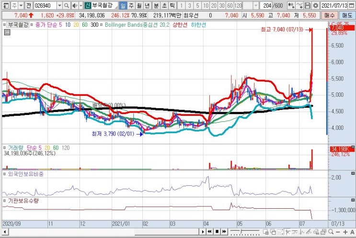Click the plus zoom in icon
Screen dimensions: 356x238
pos(345,232)
